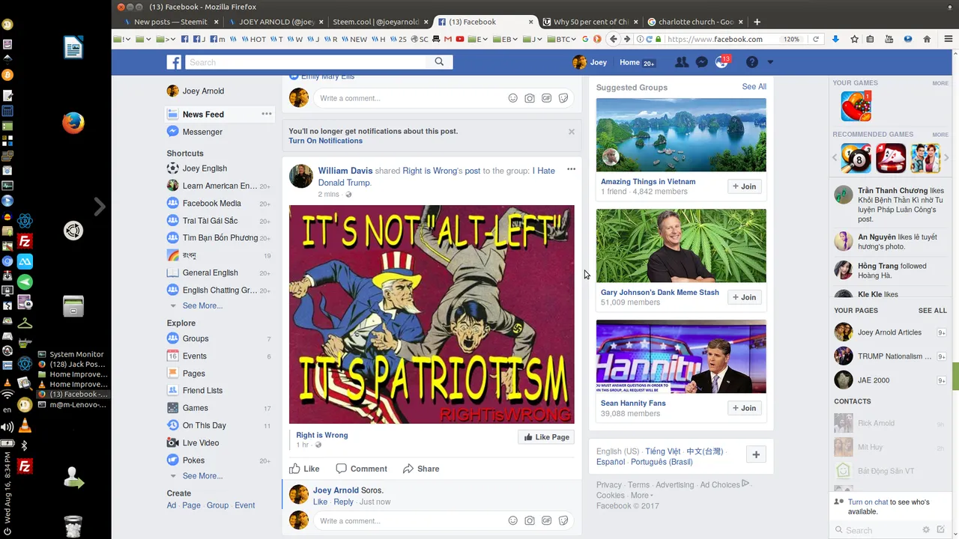This screenshot has width=959, height=539.
Task: Click the search magnifier button
Action: click(x=439, y=62)
